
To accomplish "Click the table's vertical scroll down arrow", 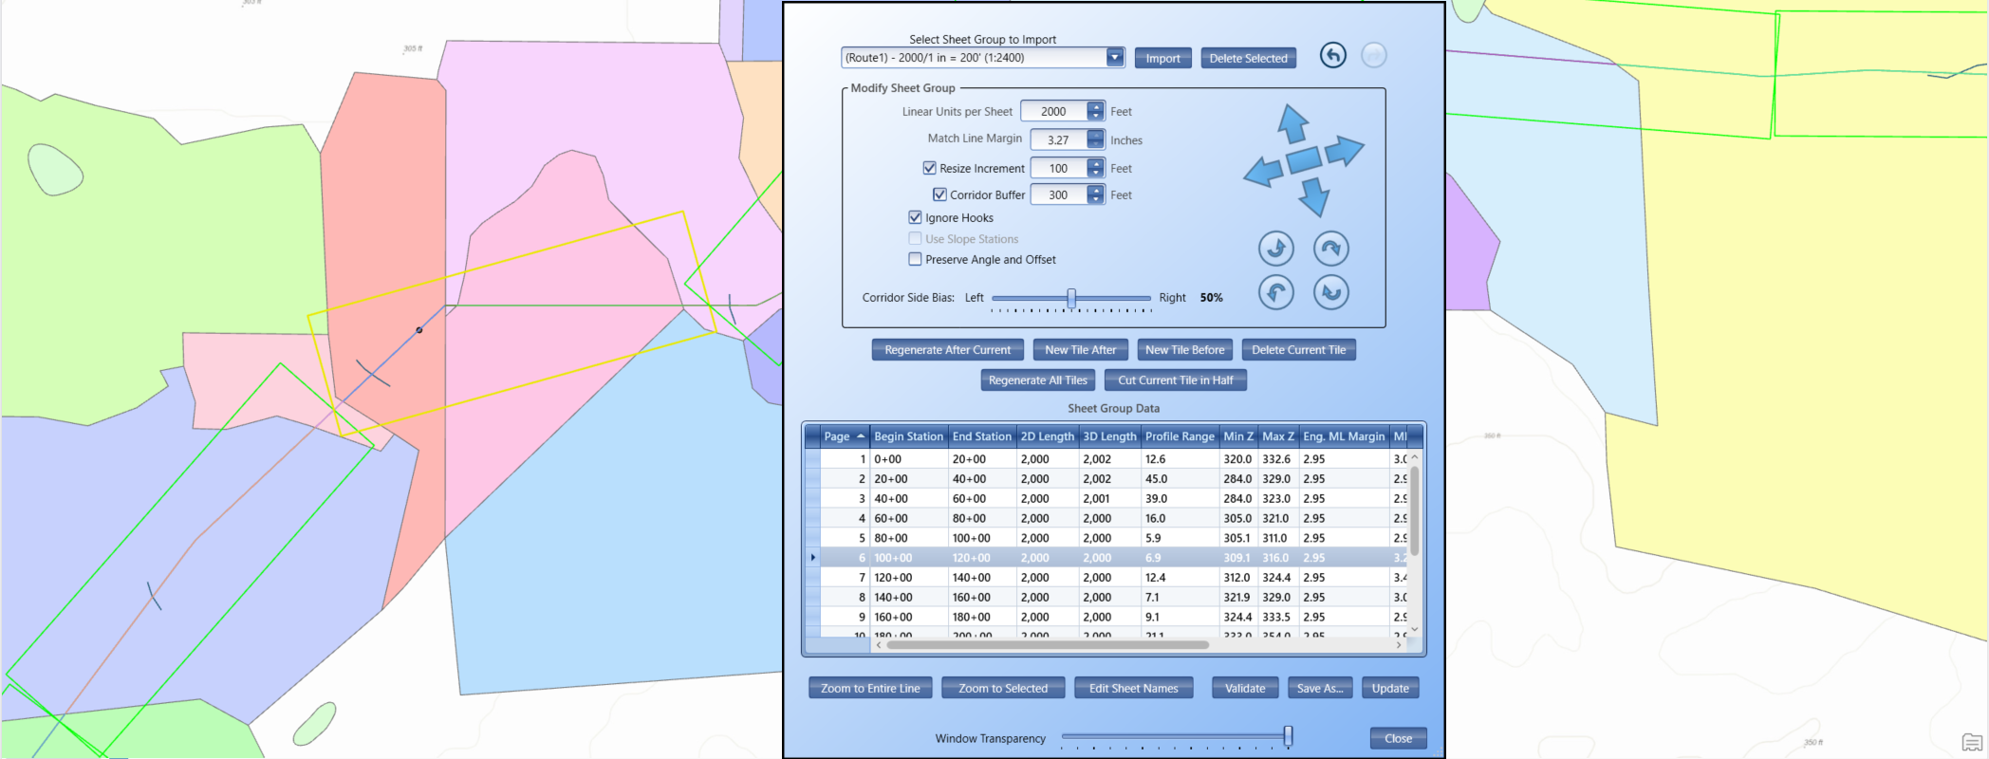I will pyautogui.click(x=1414, y=629).
